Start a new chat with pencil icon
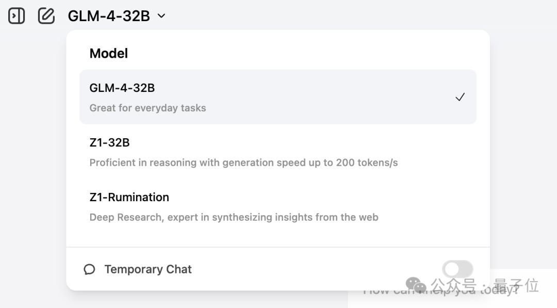 (46, 15)
